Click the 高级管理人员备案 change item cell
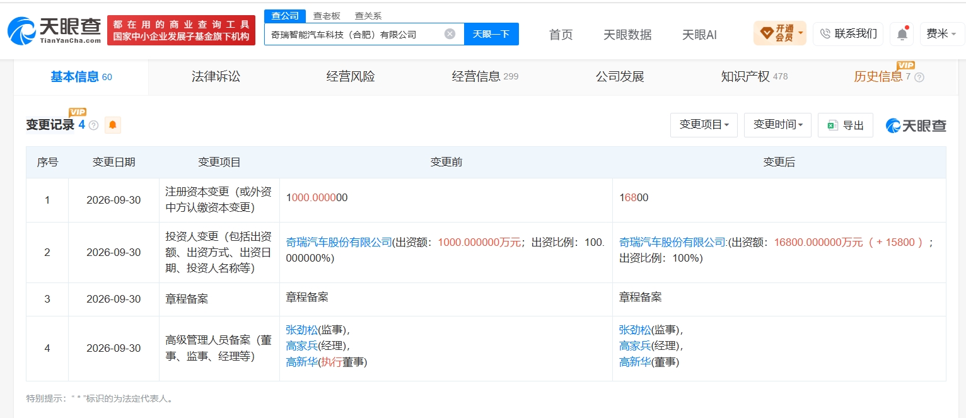Screen dimensions: 966x418 click(219, 348)
